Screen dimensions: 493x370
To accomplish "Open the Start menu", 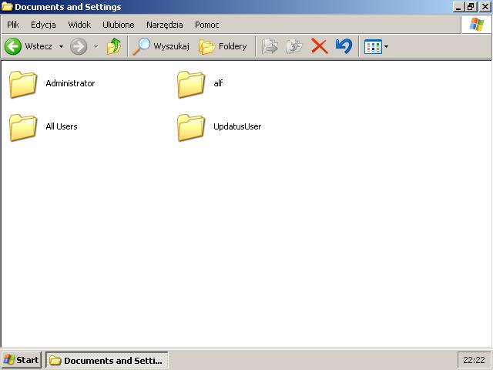I will pos(22,360).
